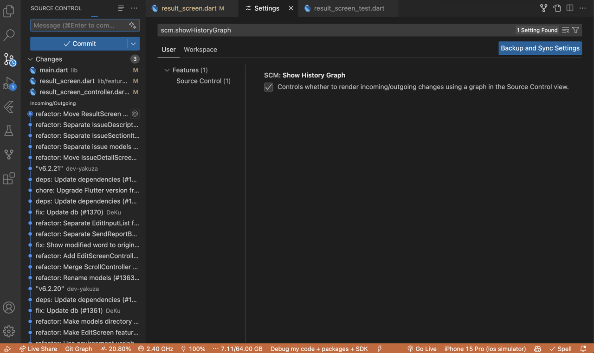Switch to result_screen.dart tab

pos(193,8)
